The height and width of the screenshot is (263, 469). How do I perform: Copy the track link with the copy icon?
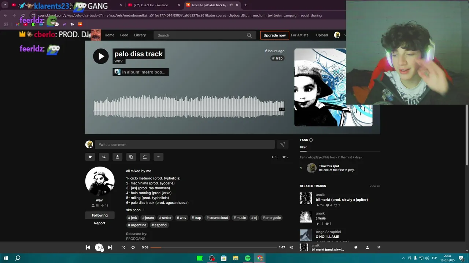click(x=131, y=157)
